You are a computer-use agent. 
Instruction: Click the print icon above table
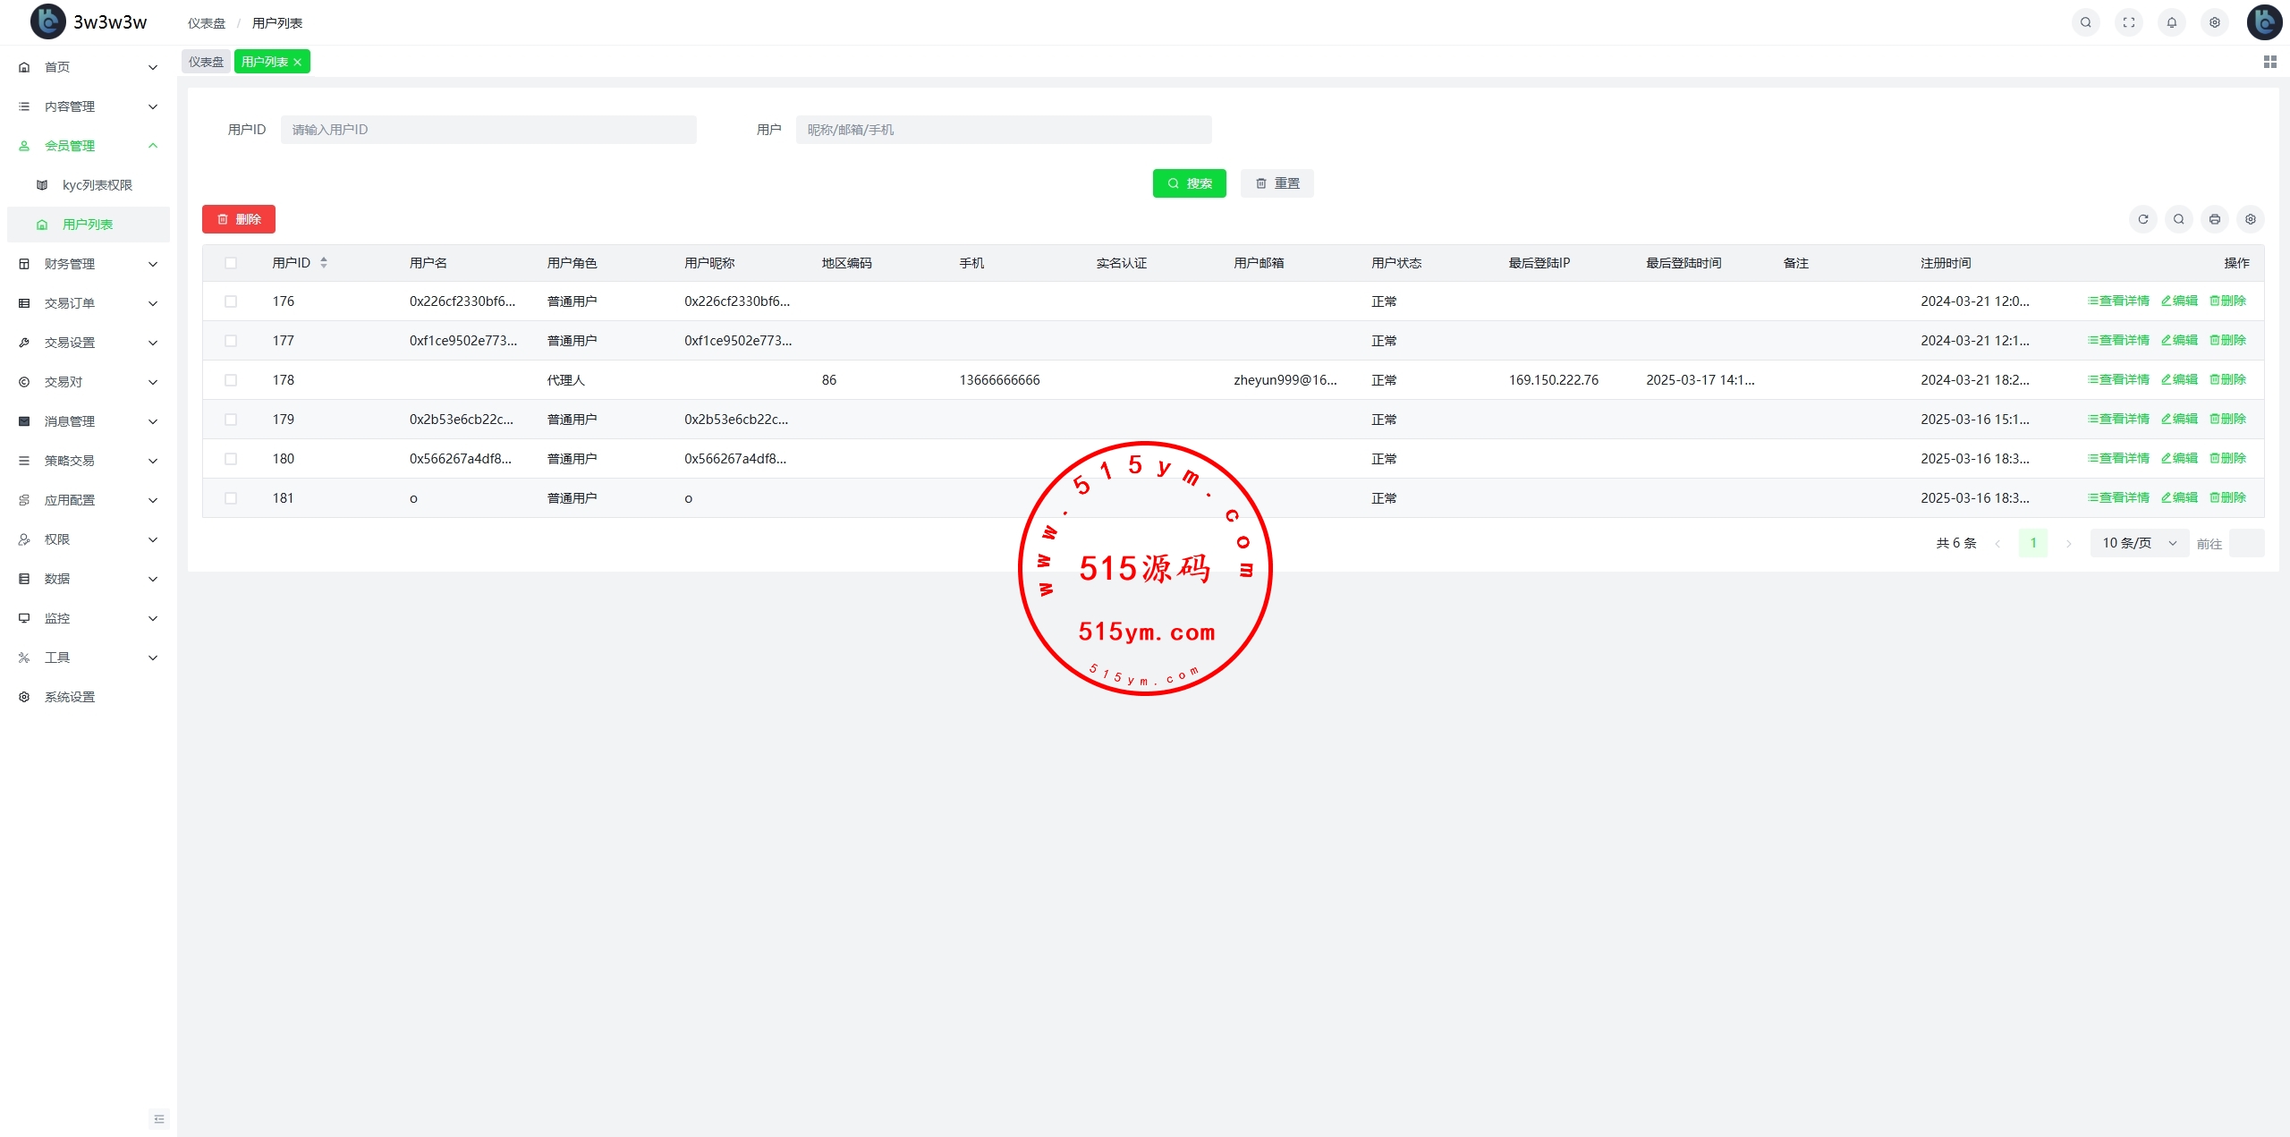pyautogui.click(x=2214, y=219)
